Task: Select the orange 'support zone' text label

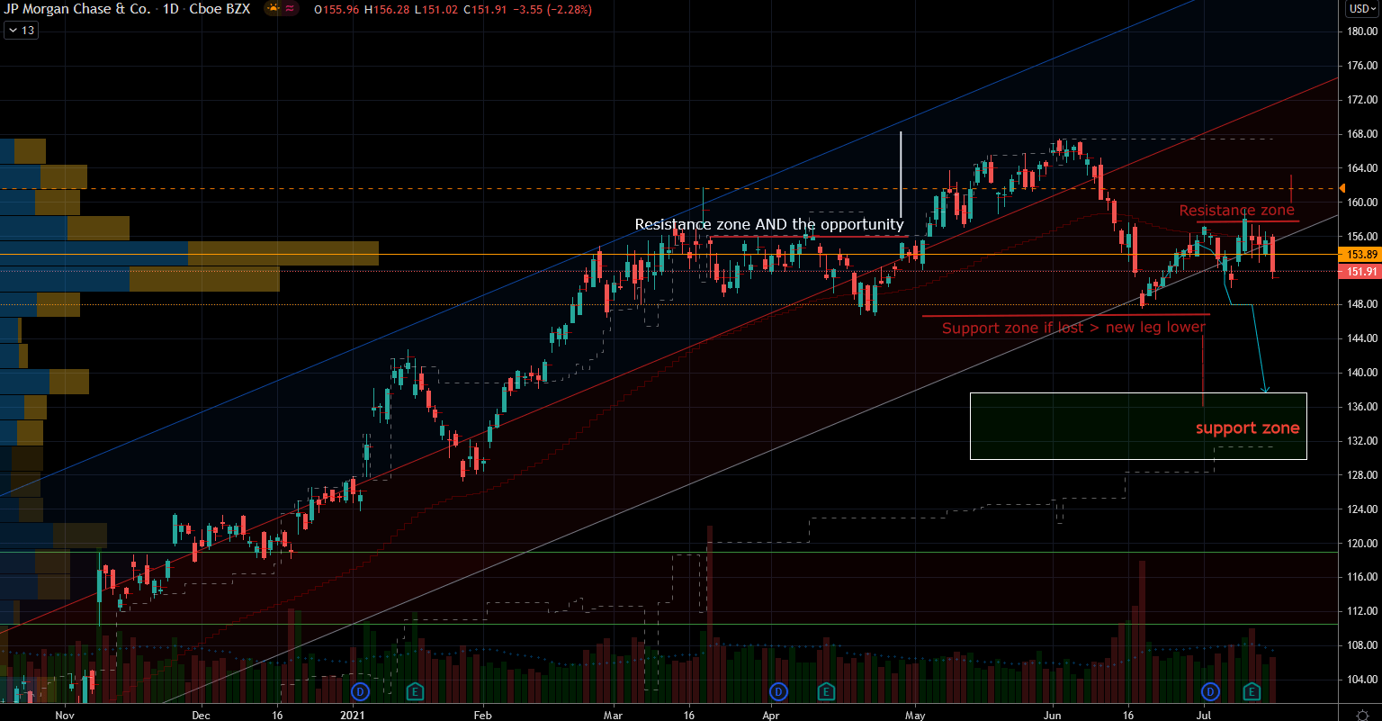Action: (1248, 428)
